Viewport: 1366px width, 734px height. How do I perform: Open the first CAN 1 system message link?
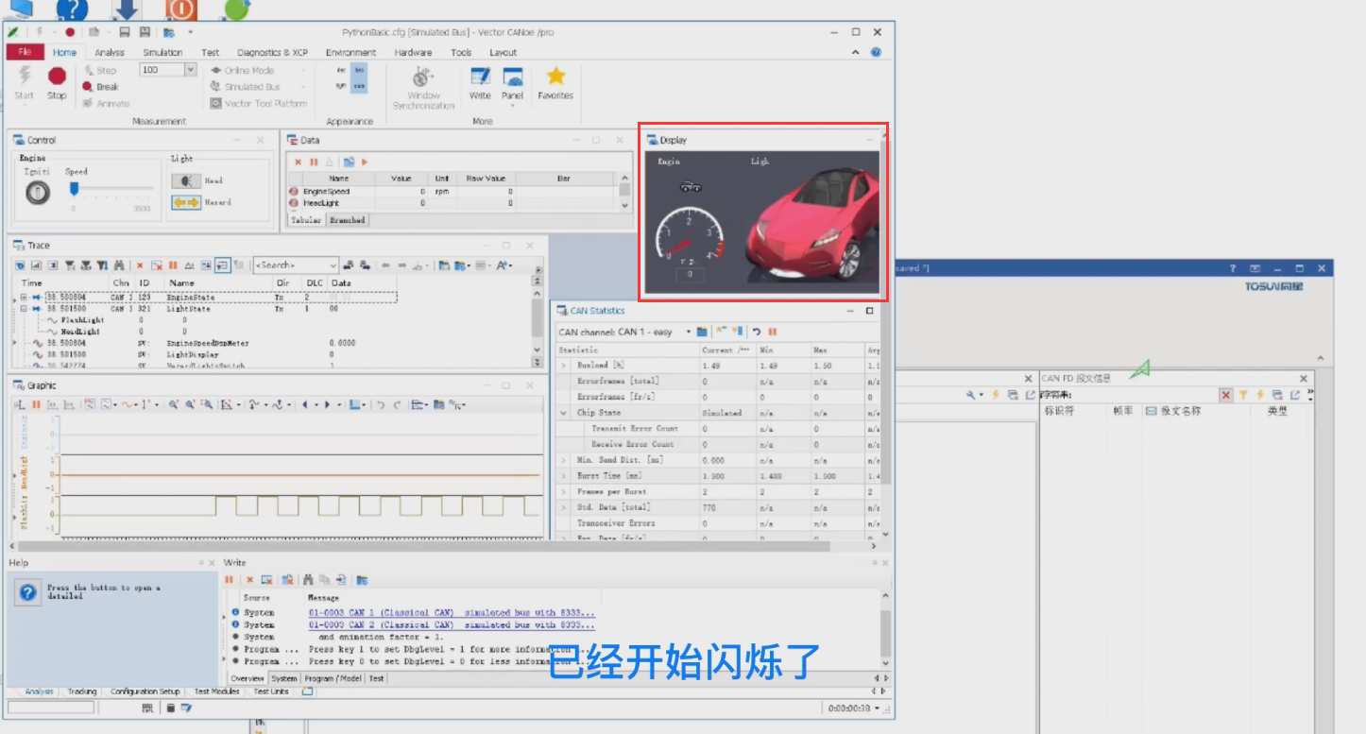click(x=451, y=612)
